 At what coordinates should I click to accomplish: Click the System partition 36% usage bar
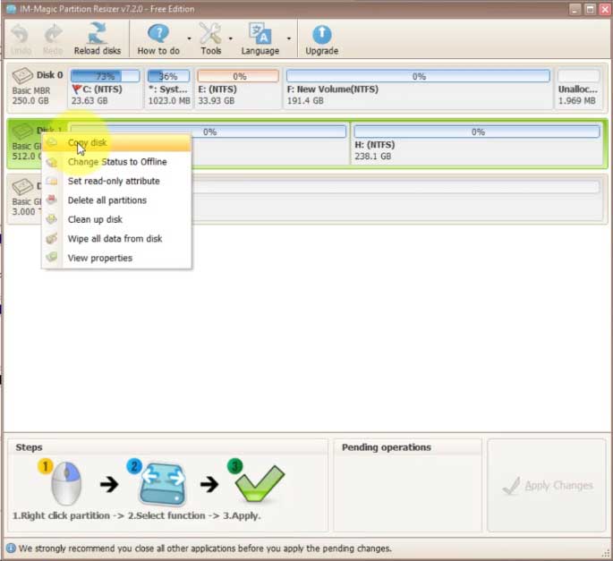tap(168, 76)
